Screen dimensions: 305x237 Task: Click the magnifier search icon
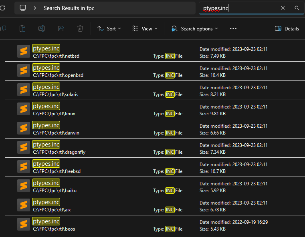tap(297, 8)
